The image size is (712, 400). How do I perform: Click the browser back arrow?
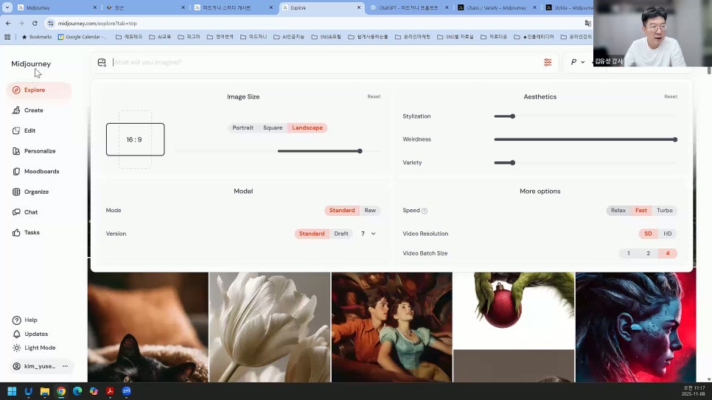(x=8, y=23)
